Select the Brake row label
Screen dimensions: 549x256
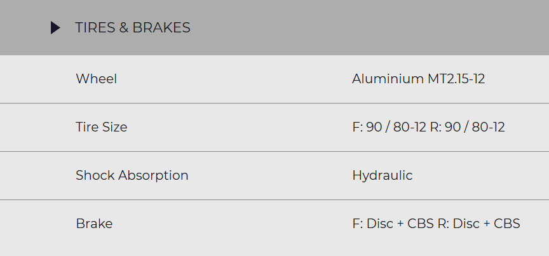(94, 224)
